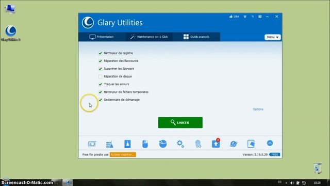The width and height of the screenshot is (330, 186).
Task: Open the file restore document icon
Action: pyautogui.click(x=251, y=144)
